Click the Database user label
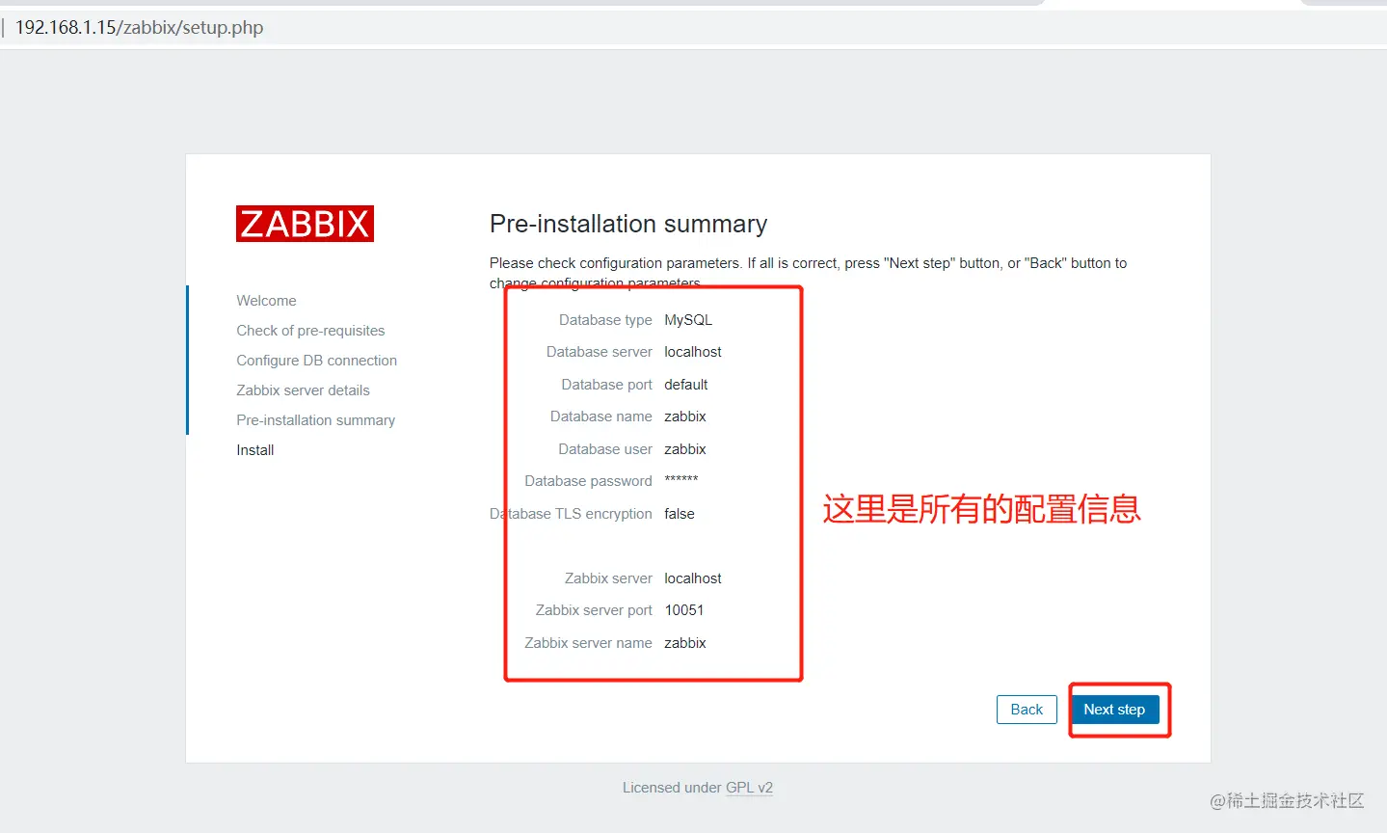The height and width of the screenshot is (833, 1387). click(605, 449)
